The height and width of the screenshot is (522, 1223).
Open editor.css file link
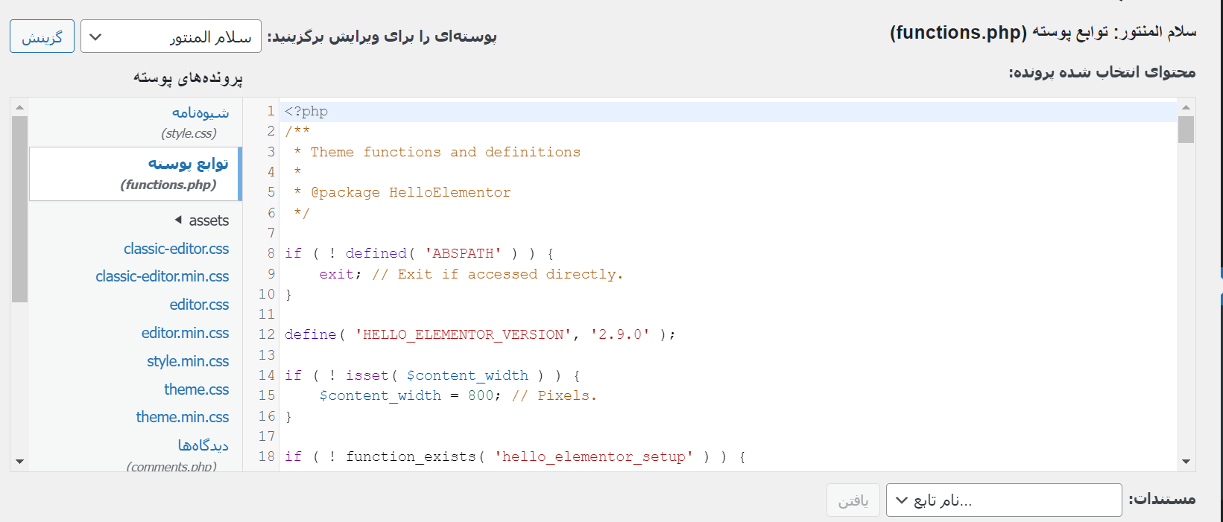[x=199, y=305]
